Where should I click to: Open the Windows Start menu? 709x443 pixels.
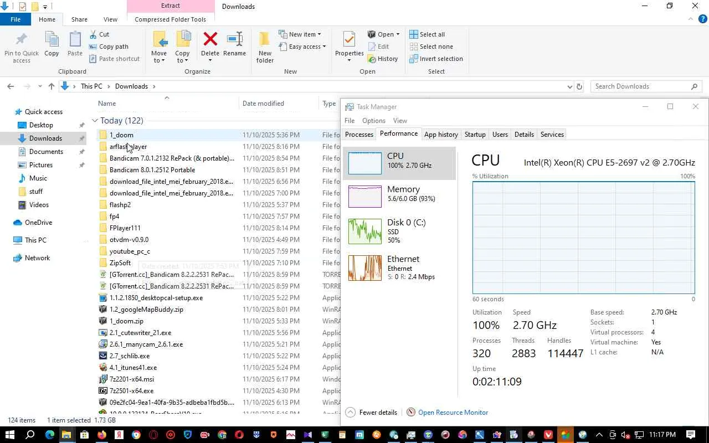9,435
